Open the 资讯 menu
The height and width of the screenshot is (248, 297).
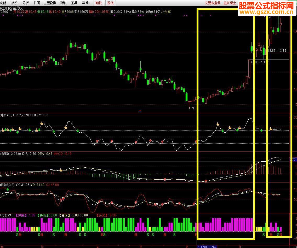[63, 3]
